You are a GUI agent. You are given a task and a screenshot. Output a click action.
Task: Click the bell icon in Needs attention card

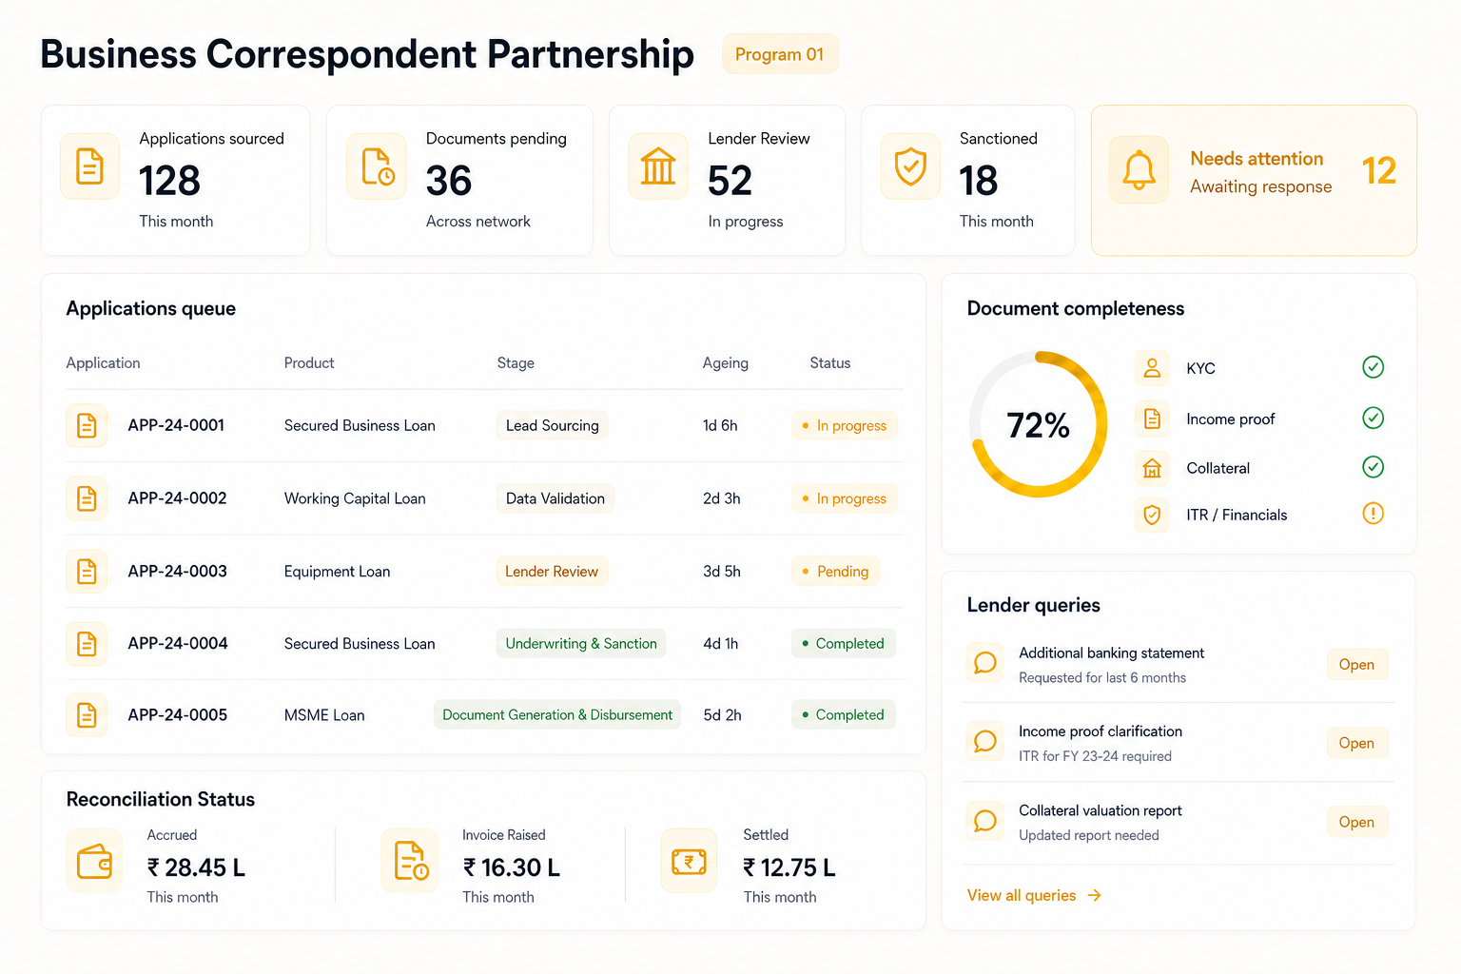[1139, 170]
